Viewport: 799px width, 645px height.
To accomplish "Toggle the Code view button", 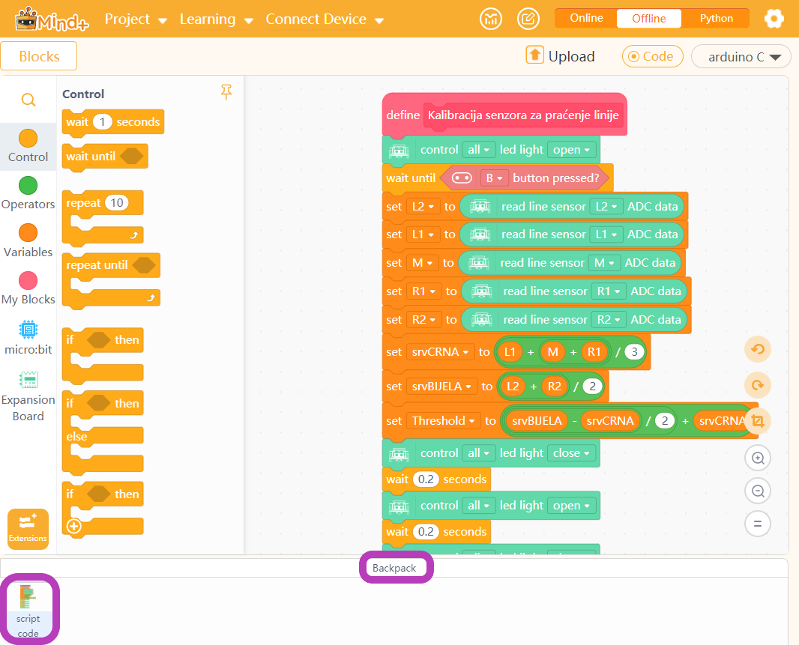I will [x=652, y=56].
